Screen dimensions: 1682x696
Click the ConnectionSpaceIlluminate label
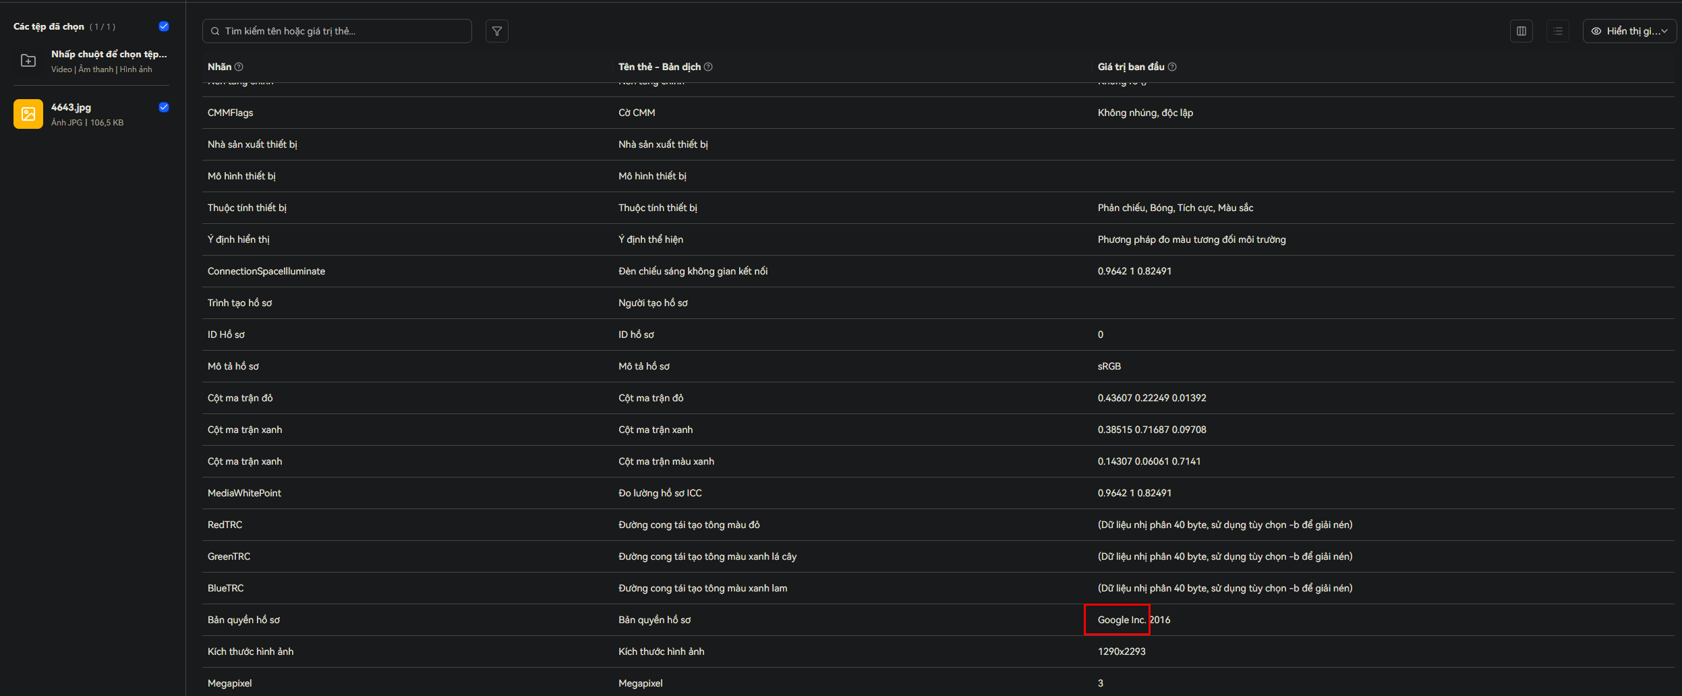(x=266, y=271)
